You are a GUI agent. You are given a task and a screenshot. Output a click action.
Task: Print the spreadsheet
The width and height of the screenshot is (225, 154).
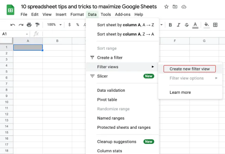pyautogui.click(x=29, y=25)
